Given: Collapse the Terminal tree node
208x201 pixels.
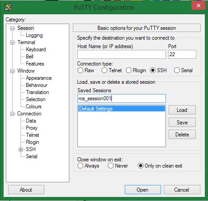Looking at the screenshot, I should (13, 42).
